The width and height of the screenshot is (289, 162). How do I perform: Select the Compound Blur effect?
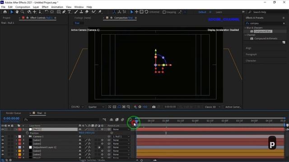coord(263,31)
